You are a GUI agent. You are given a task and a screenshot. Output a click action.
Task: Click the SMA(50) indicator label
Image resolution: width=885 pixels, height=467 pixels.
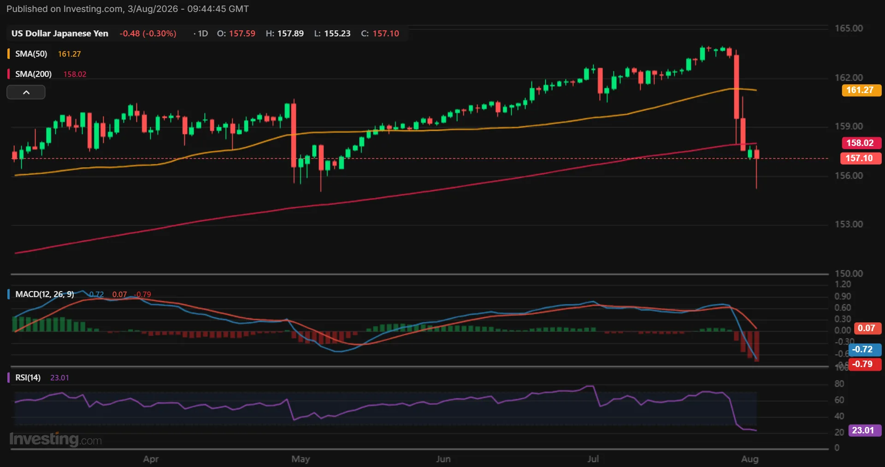click(31, 54)
